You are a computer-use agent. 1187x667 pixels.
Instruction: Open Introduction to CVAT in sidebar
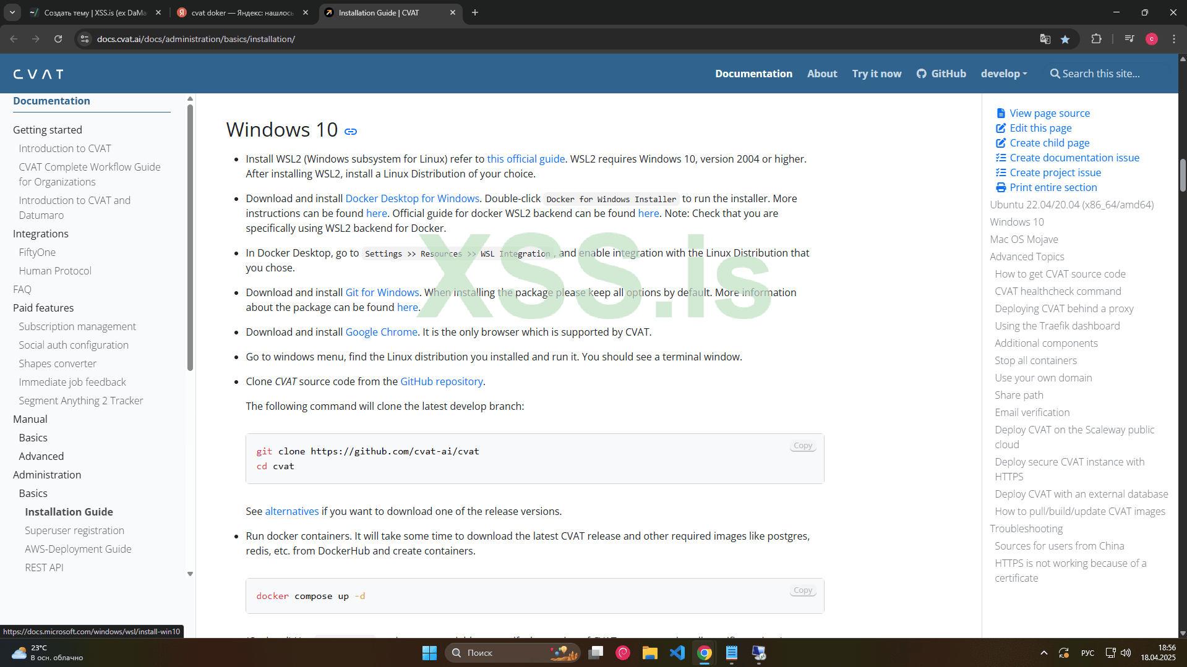(65, 148)
